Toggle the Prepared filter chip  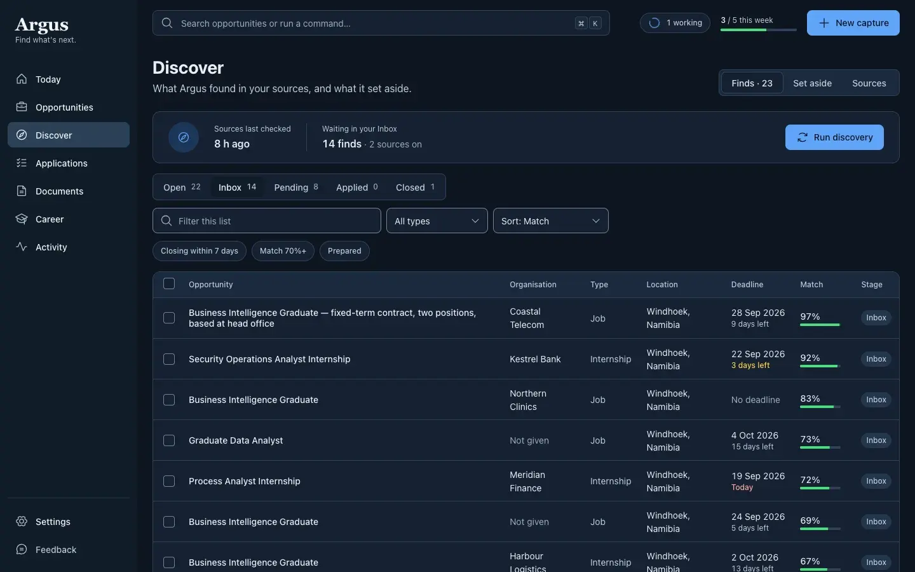344,251
